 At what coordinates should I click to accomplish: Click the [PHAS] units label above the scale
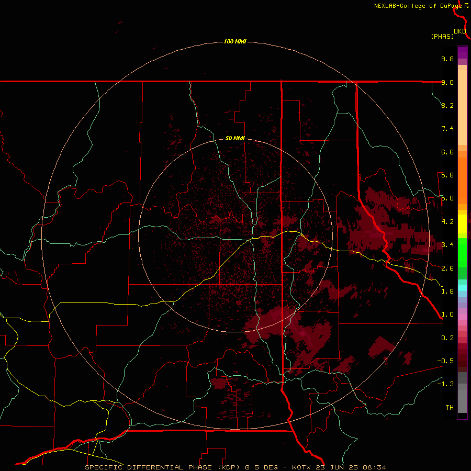click(x=442, y=36)
